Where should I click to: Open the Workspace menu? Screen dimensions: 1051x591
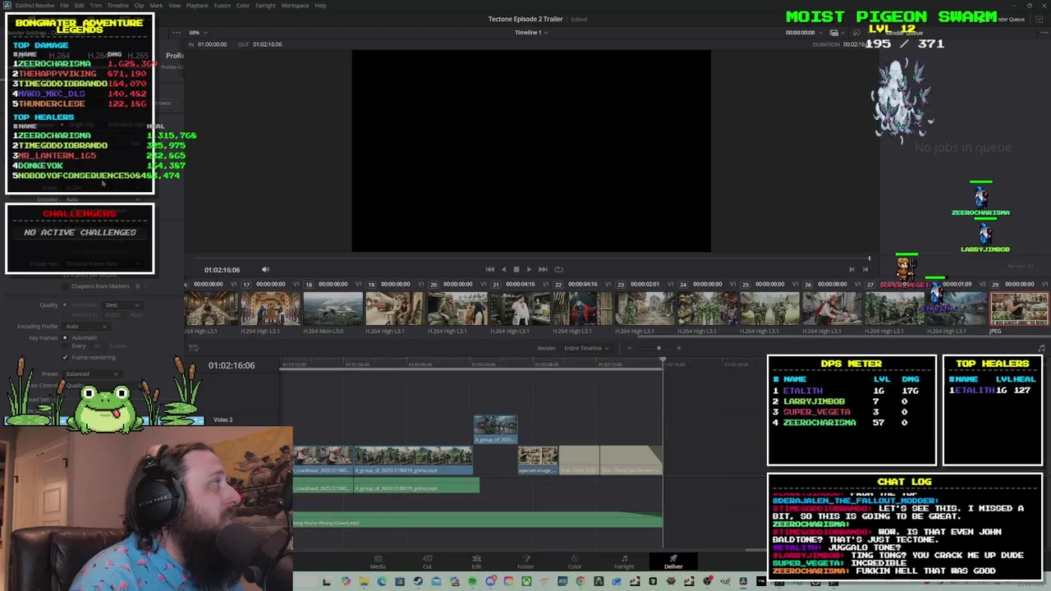tap(295, 5)
